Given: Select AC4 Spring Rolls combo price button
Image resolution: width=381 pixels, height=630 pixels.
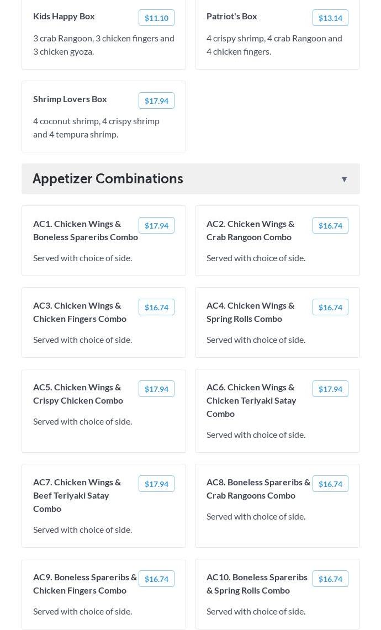Looking at the screenshot, I should tap(330, 307).
